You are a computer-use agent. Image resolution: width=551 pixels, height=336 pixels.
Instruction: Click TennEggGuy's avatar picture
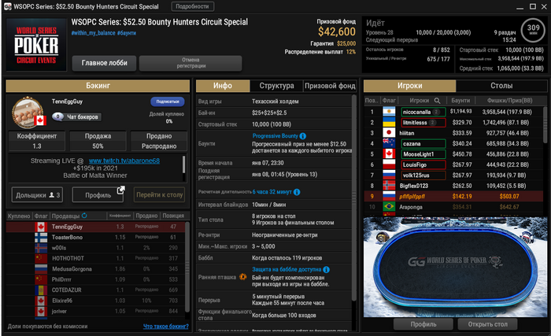coord(28,112)
